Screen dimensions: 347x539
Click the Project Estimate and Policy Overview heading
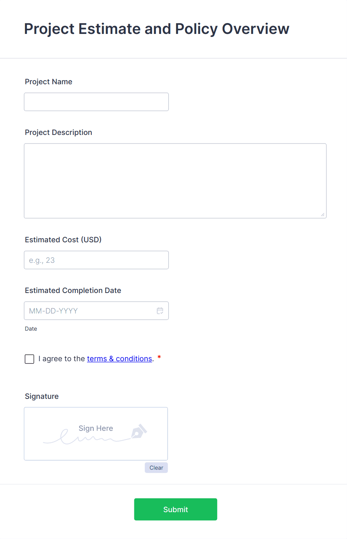click(x=157, y=29)
